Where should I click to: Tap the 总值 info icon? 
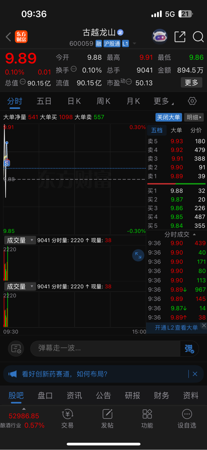click(x=23, y=82)
